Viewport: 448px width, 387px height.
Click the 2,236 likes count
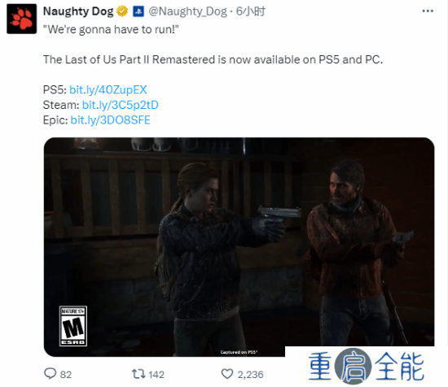[250, 375]
